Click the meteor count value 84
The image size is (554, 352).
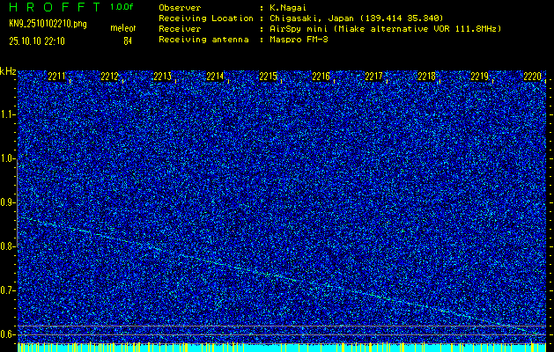tap(128, 40)
